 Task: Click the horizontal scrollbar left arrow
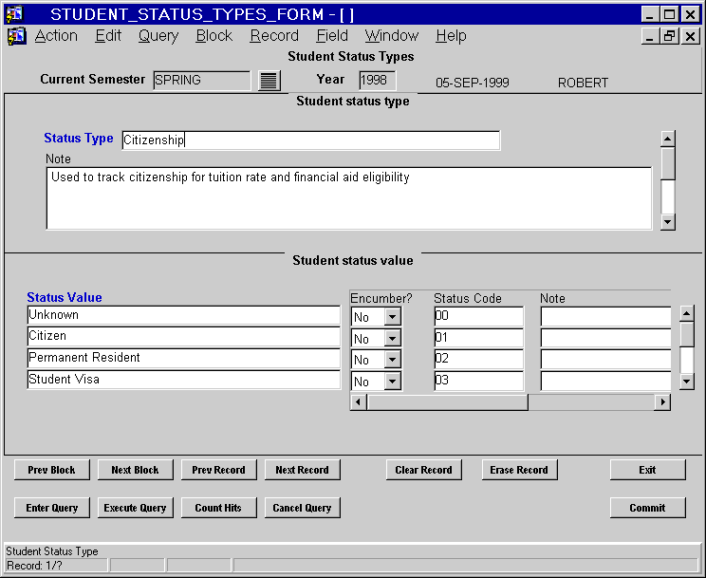point(358,401)
